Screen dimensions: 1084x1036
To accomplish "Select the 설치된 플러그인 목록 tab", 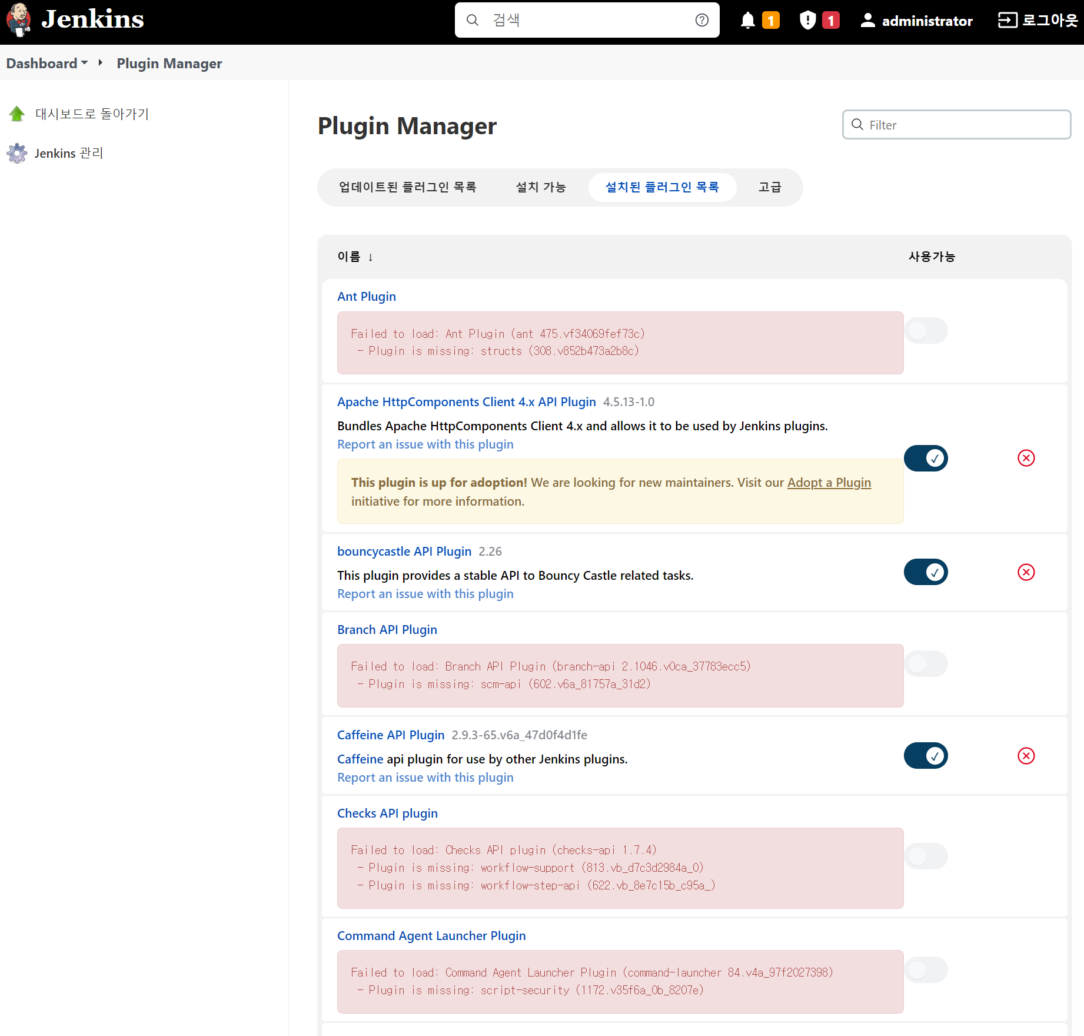I will pos(662,187).
